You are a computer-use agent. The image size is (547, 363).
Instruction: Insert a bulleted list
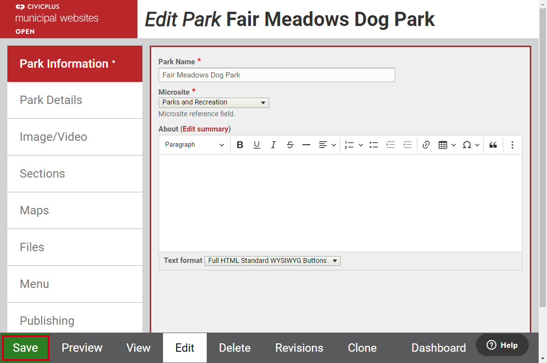pyautogui.click(x=374, y=145)
